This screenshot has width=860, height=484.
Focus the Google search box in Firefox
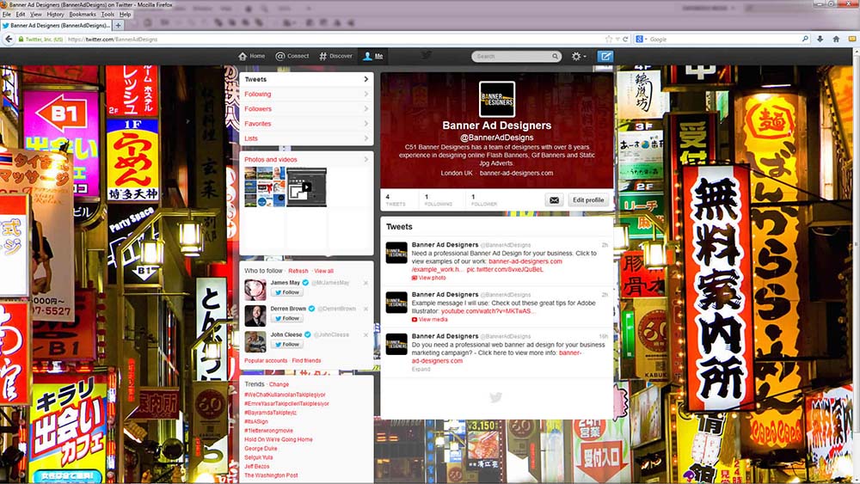pyautogui.click(x=724, y=39)
